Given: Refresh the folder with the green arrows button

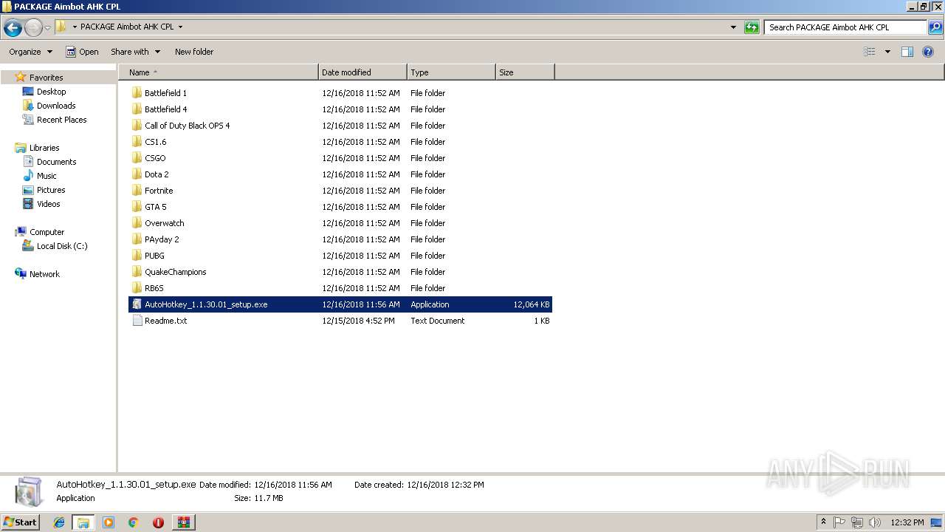Looking at the screenshot, I should [x=752, y=27].
